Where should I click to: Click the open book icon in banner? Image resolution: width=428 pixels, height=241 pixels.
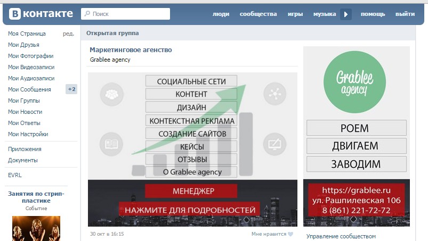click(111, 144)
